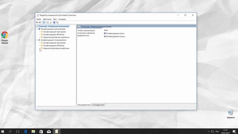Viewport: 238px width, 134px height.
Task: Expand Конфигурация Windows under Конфигурация пользователя
Action: click(x=39, y=45)
